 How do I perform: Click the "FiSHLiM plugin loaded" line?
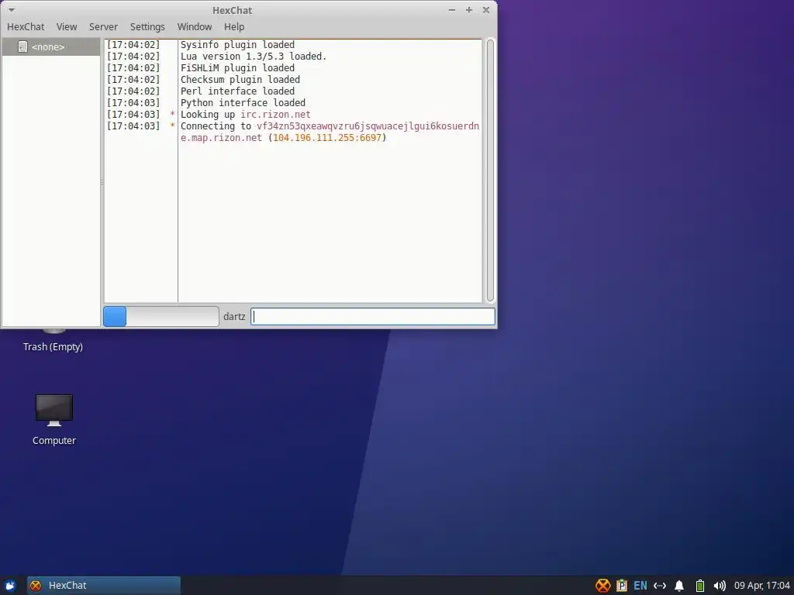(x=237, y=68)
